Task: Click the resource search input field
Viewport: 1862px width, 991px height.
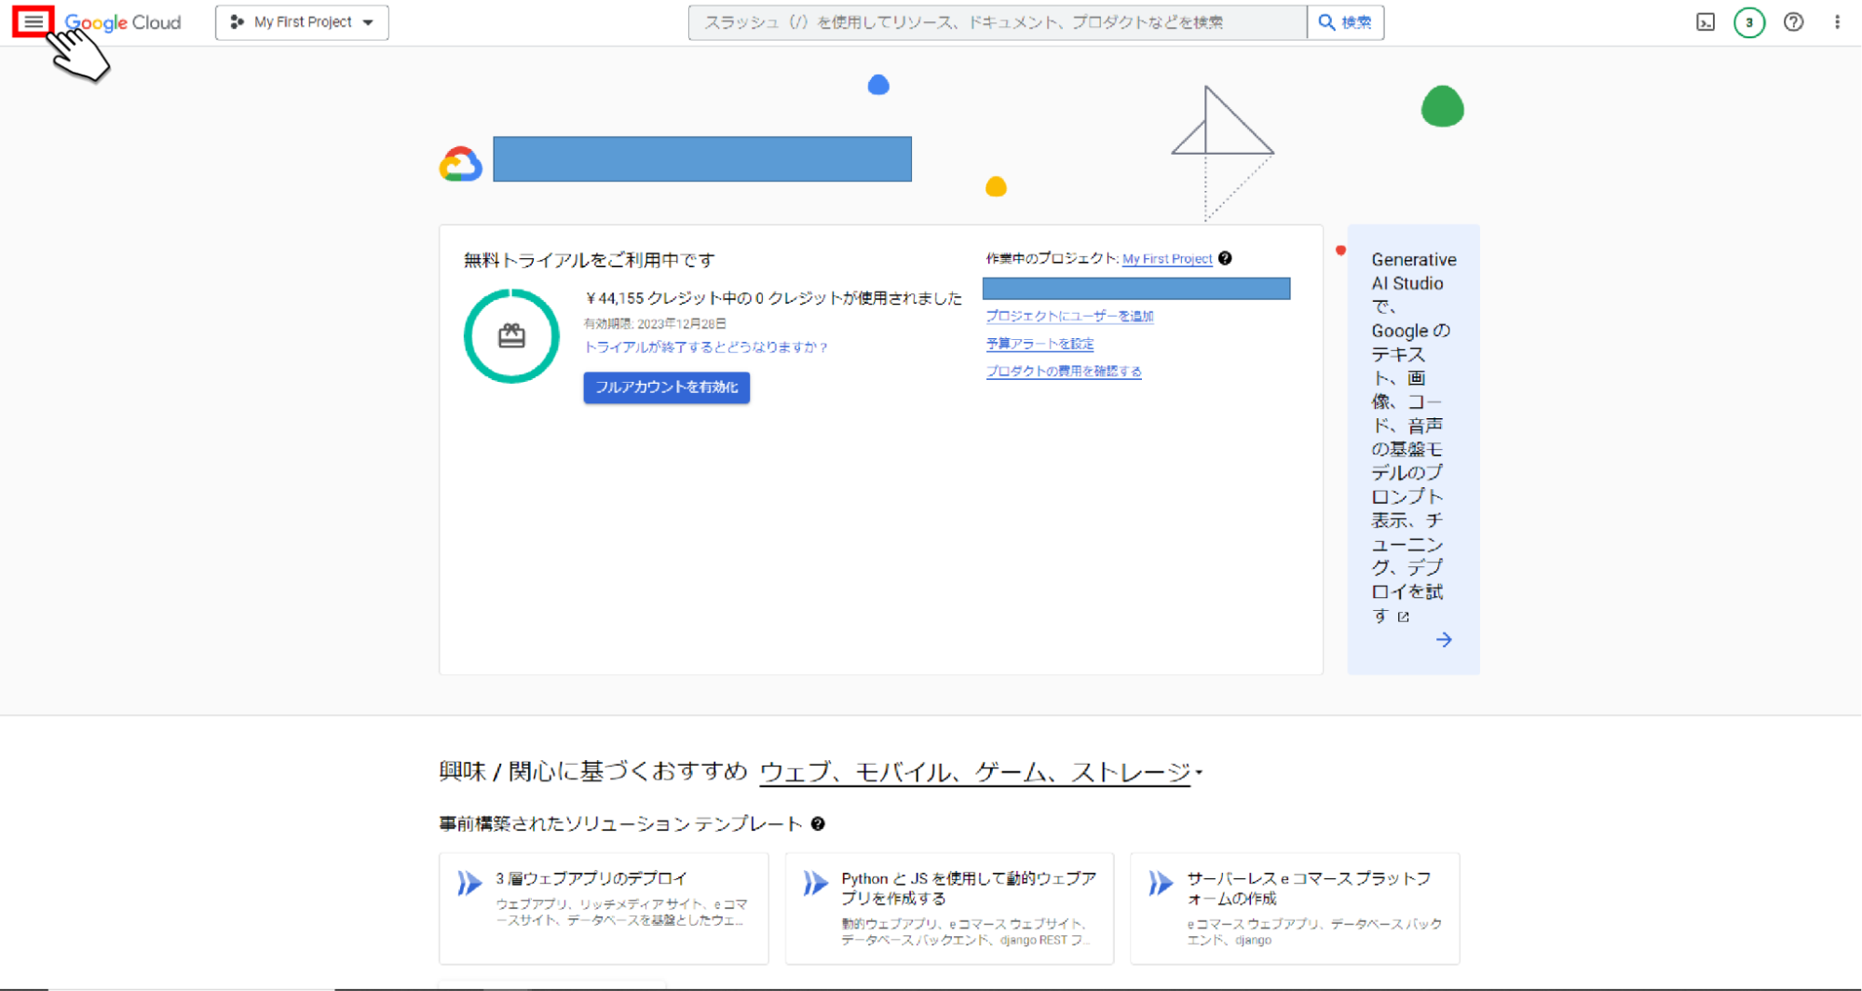Action: [x=997, y=22]
